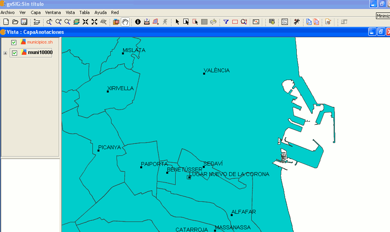Viewport: 390px width, 232px height.
Task: Expand the muni10000 layer legend
Action: point(5,53)
